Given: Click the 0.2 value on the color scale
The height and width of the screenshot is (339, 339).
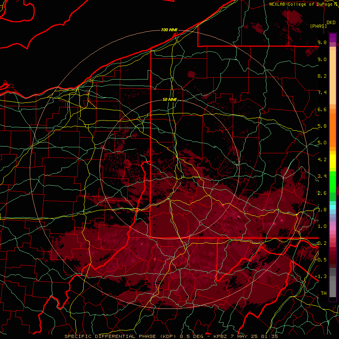Looking at the screenshot, I should [x=322, y=243].
